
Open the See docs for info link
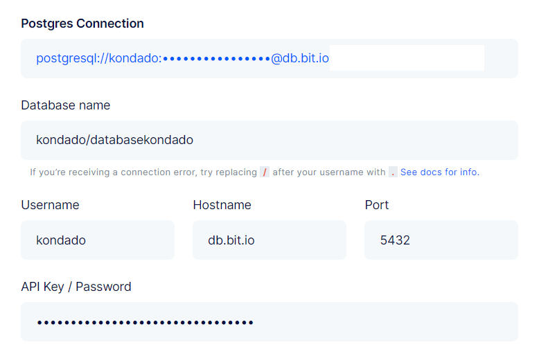(x=439, y=172)
